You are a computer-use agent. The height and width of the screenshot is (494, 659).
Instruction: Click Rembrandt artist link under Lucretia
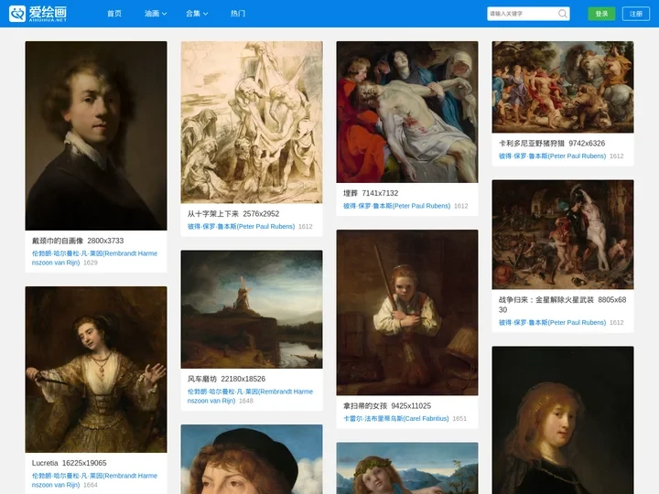94,480
